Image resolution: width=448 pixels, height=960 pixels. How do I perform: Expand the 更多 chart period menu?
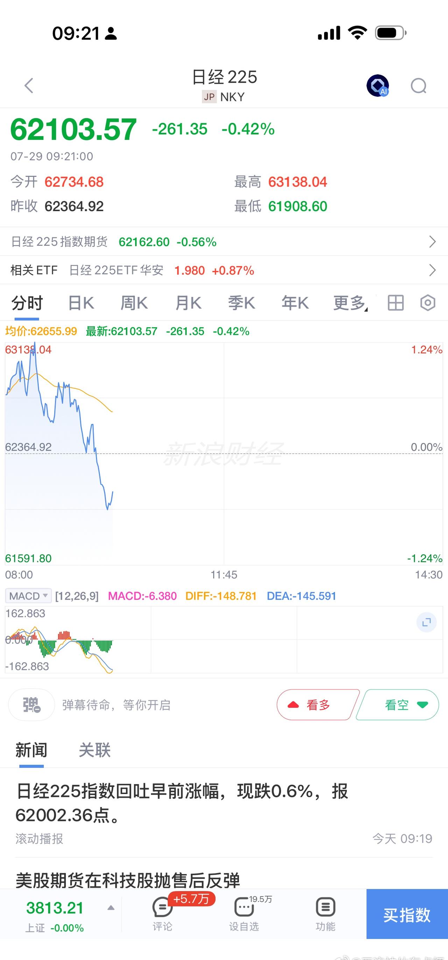(x=350, y=302)
